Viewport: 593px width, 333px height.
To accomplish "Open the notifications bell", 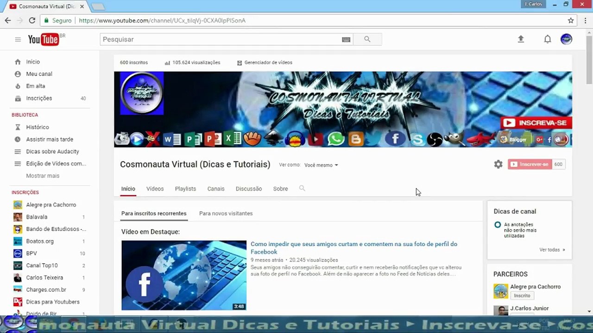I will (548, 39).
